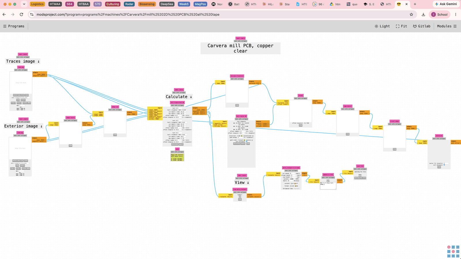Switch to the Logistics tab group
The width and height of the screenshot is (461, 259).
tap(37, 4)
